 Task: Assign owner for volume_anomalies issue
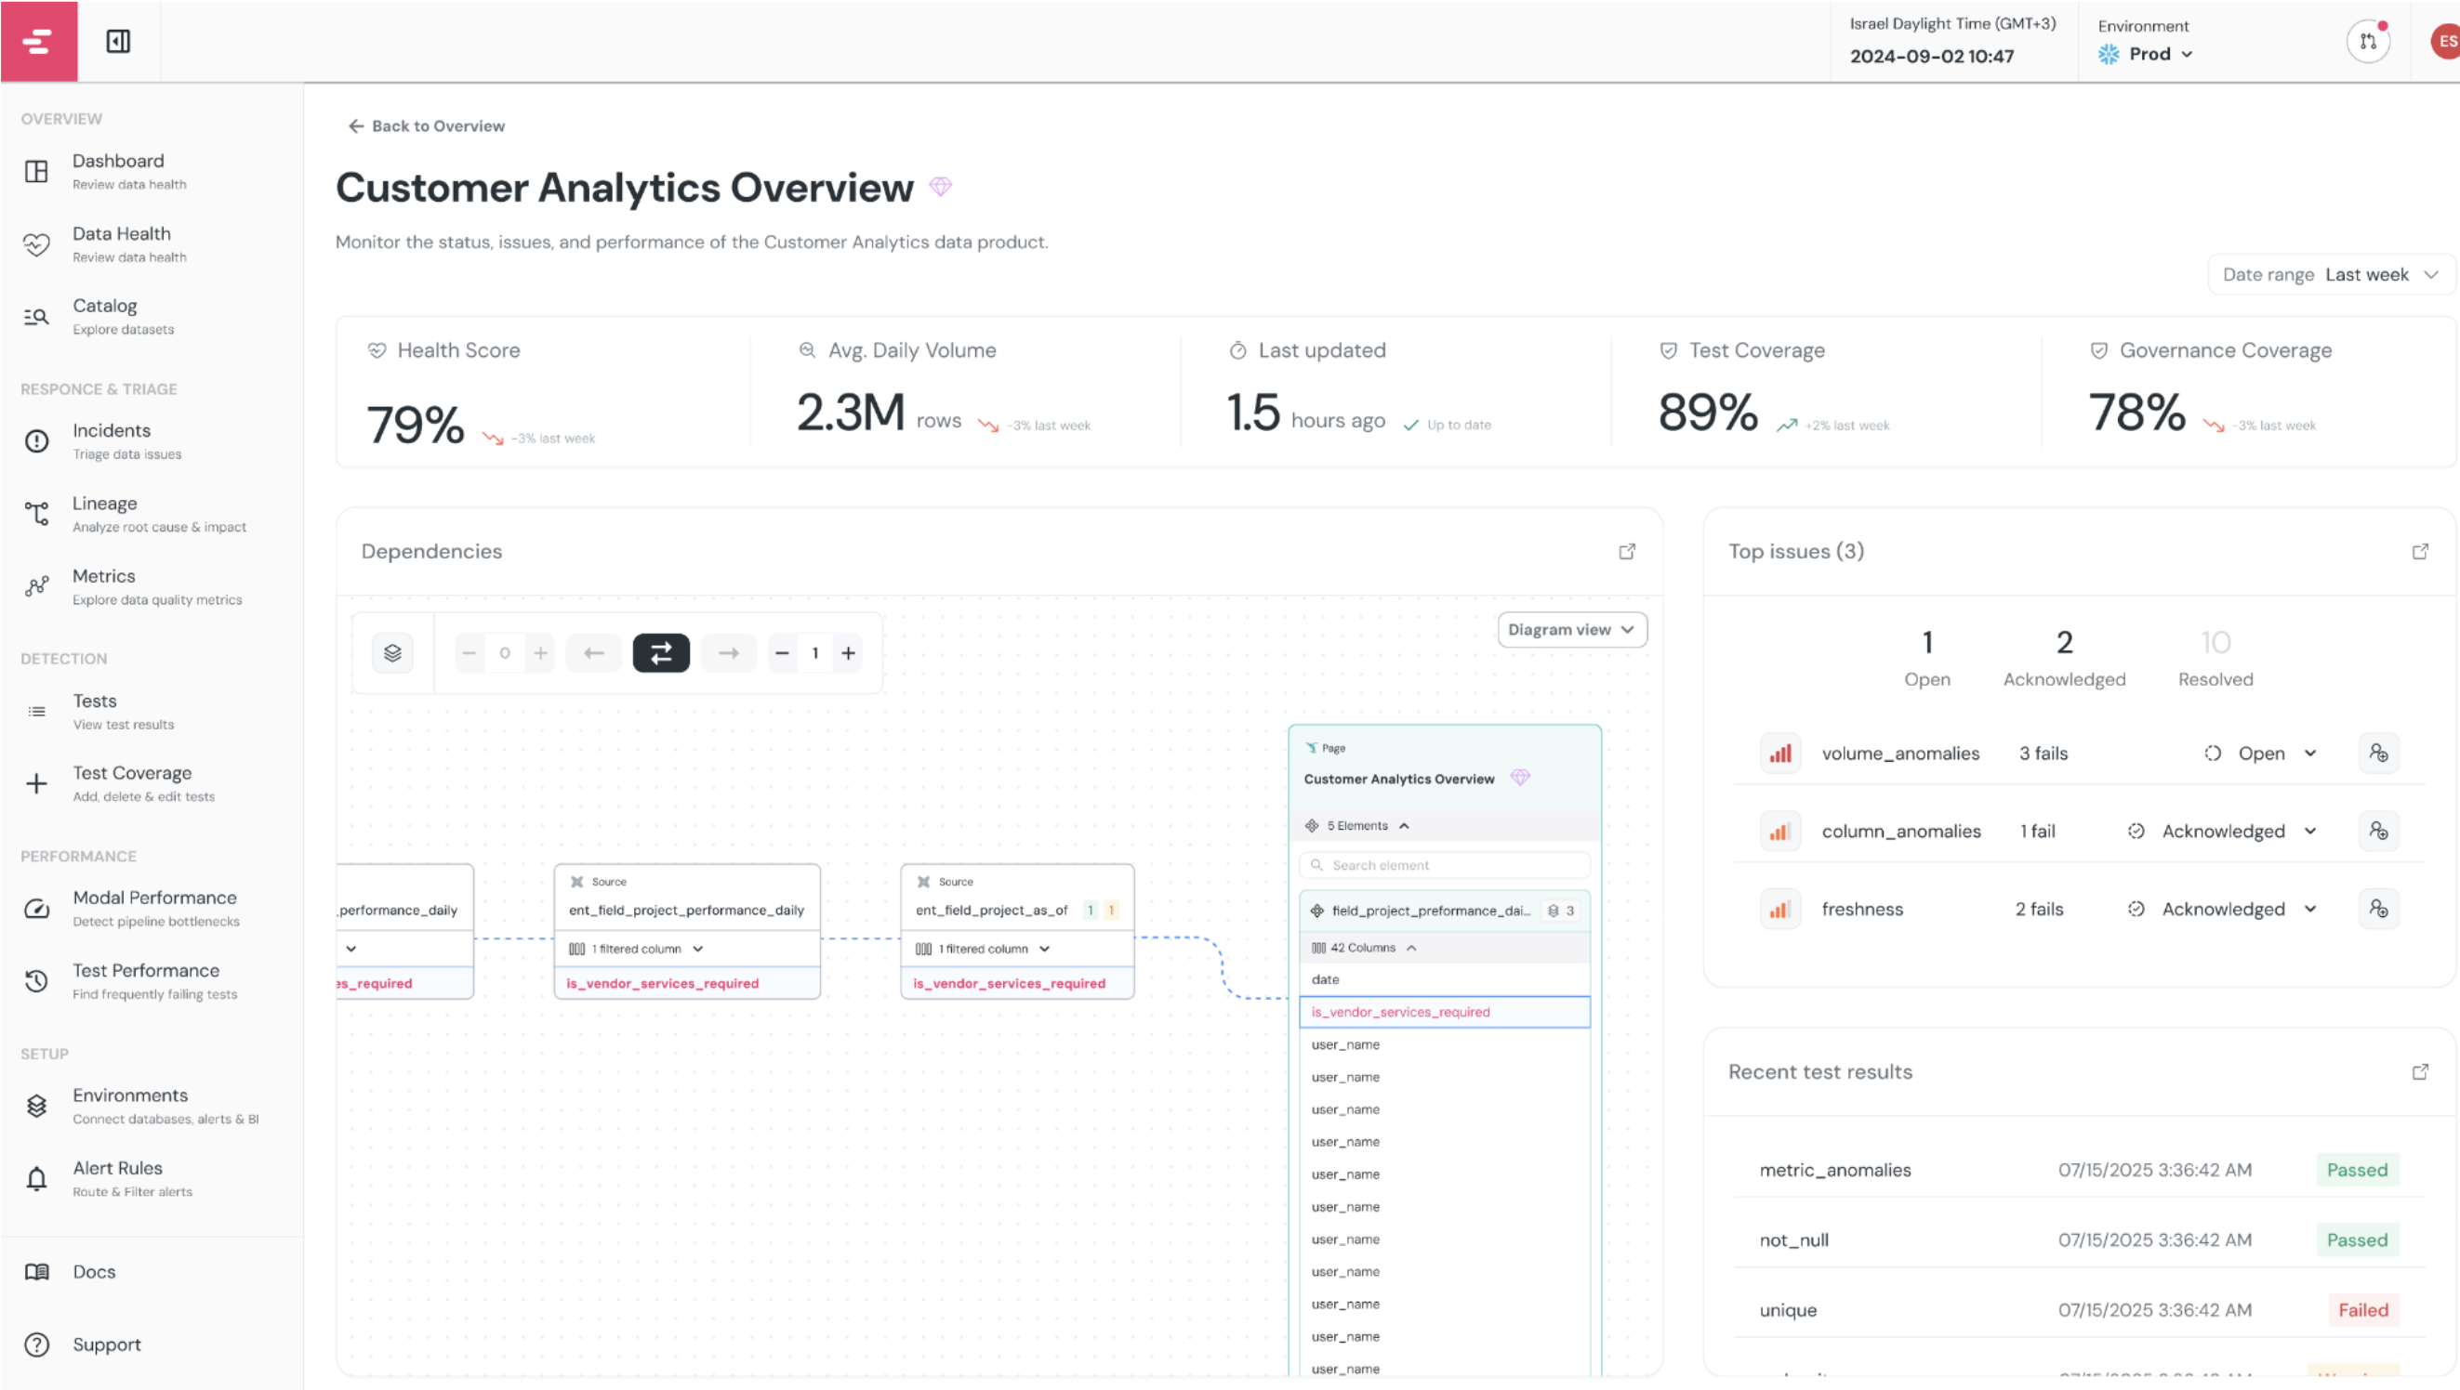tap(2378, 754)
